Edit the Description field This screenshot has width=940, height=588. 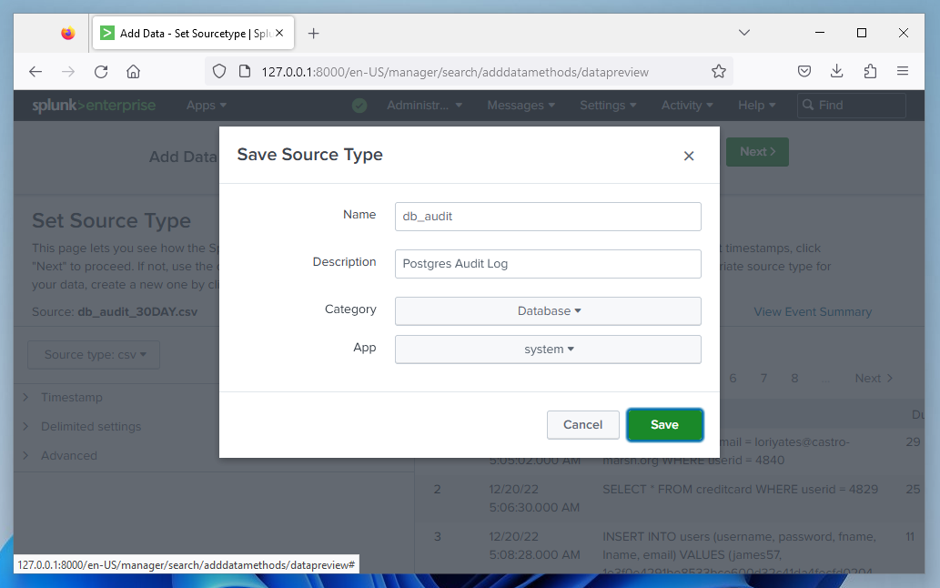pos(547,264)
